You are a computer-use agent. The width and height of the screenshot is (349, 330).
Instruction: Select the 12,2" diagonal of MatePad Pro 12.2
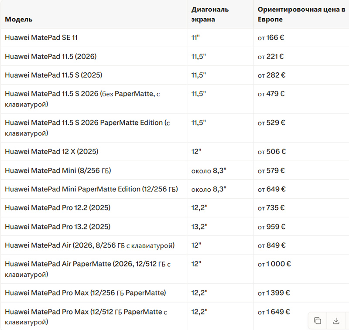pyautogui.click(x=199, y=208)
